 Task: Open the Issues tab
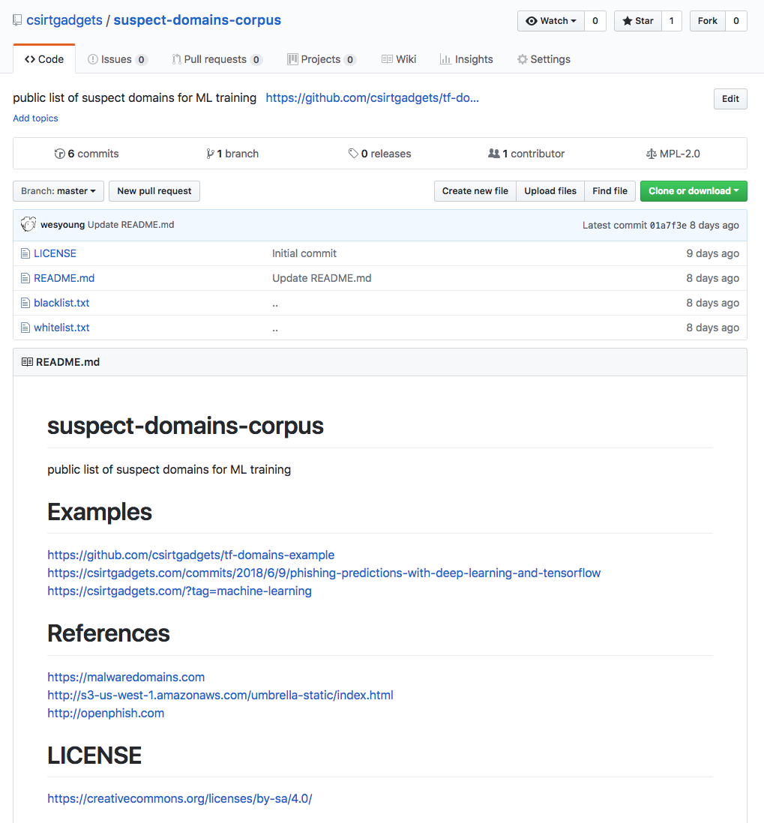(x=118, y=59)
